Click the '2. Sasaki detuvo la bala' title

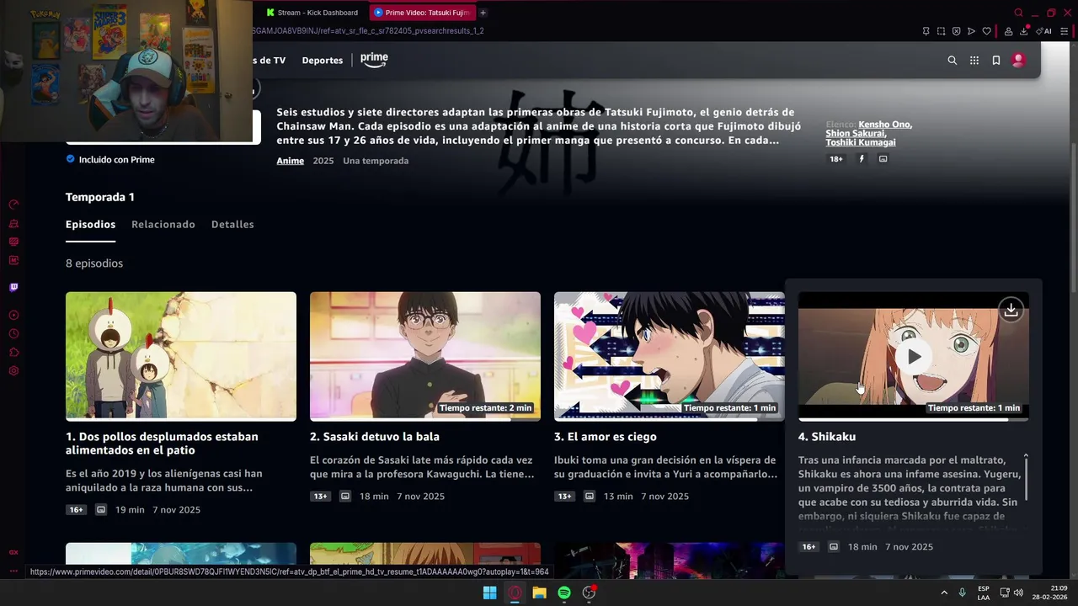click(x=375, y=437)
